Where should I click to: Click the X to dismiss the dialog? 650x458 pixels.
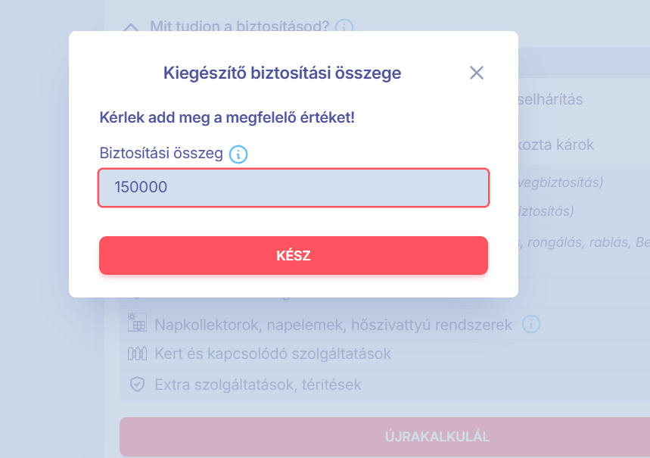coord(477,73)
